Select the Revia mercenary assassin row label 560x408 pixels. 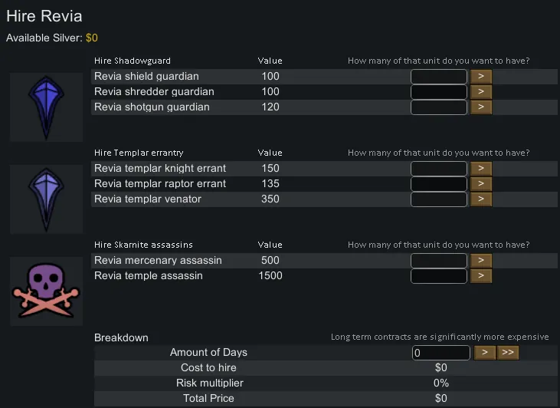point(158,261)
